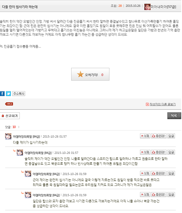182x213 pixels.
Task: Click document icon beside 작성자의 다른 글보기
Action: pos(147,104)
